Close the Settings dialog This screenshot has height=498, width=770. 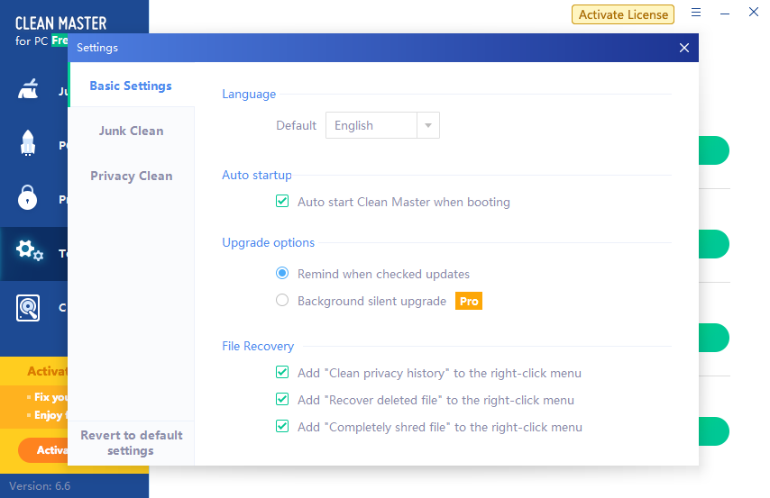[684, 48]
